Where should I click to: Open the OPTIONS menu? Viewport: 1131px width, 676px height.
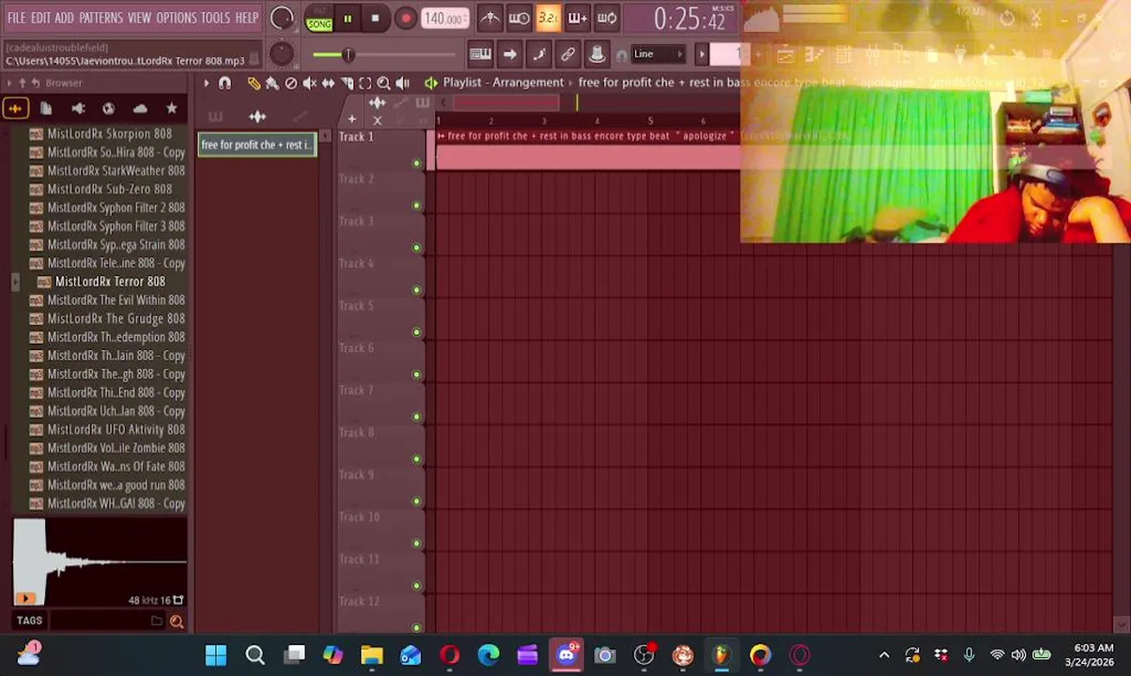pyautogui.click(x=176, y=18)
